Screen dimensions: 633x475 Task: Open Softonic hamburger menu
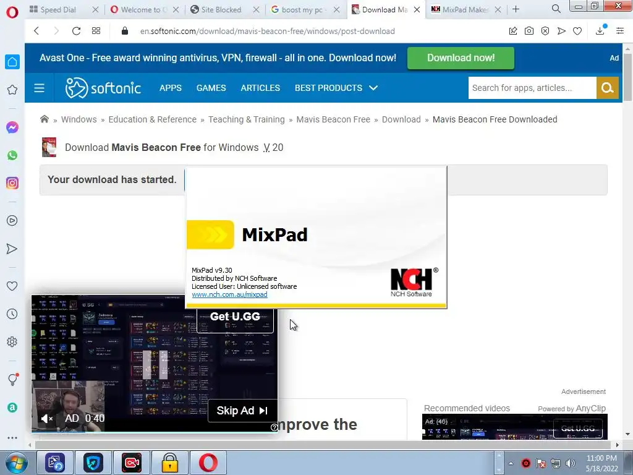tap(39, 88)
